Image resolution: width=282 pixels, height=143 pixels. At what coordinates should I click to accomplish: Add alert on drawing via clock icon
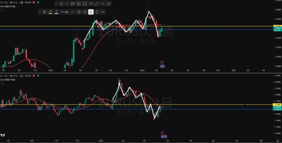tap(85, 12)
